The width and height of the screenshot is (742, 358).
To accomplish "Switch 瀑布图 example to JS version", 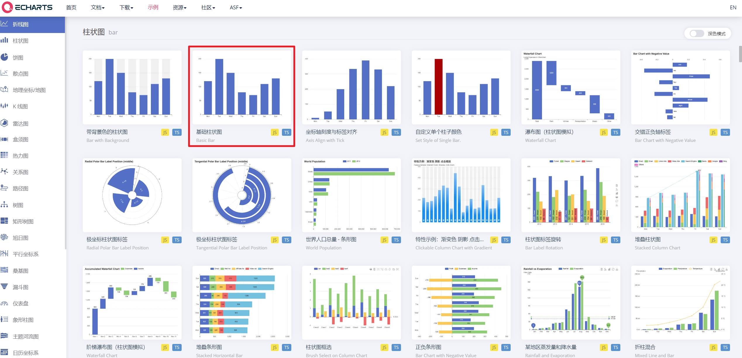I will tap(604, 132).
